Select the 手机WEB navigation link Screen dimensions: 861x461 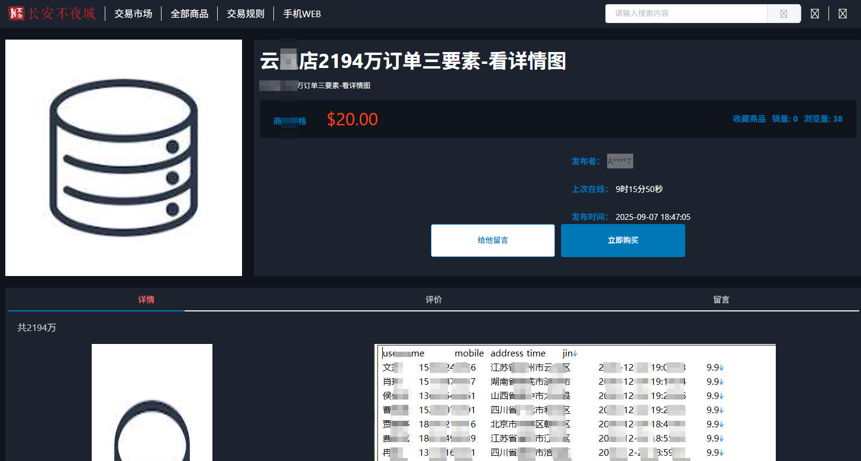coord(302,14)
